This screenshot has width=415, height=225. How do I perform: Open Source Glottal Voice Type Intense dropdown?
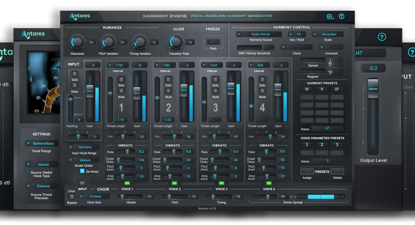[42, 165]
